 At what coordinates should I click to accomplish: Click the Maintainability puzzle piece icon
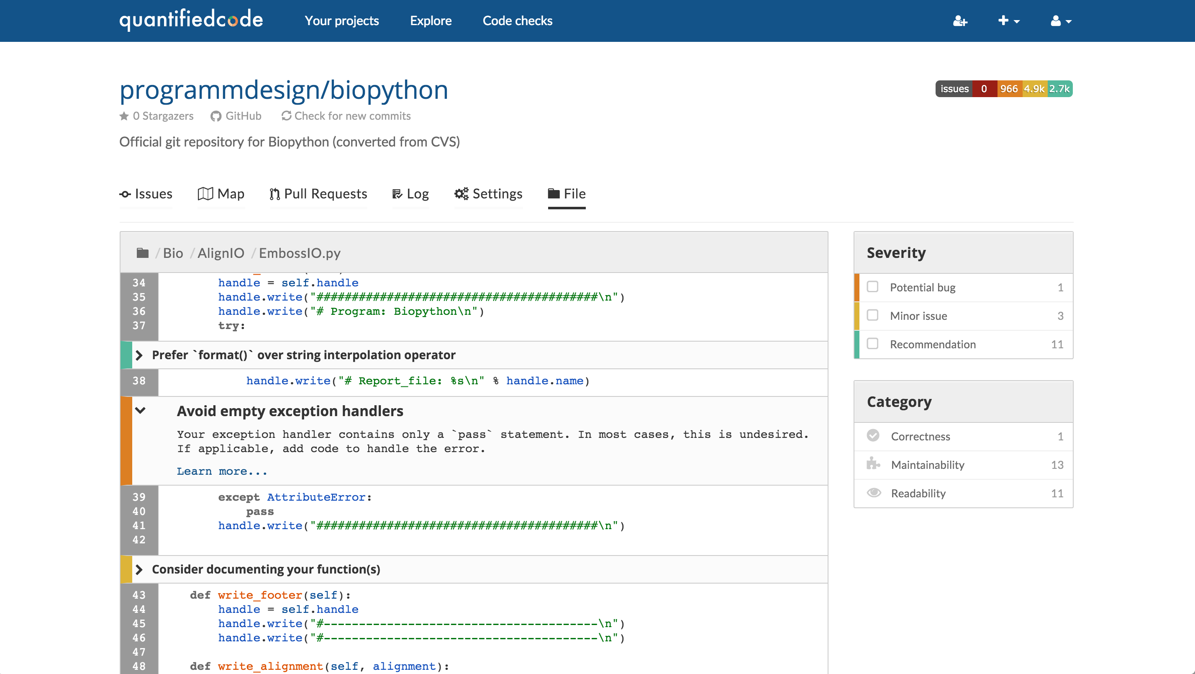(873, 464)
